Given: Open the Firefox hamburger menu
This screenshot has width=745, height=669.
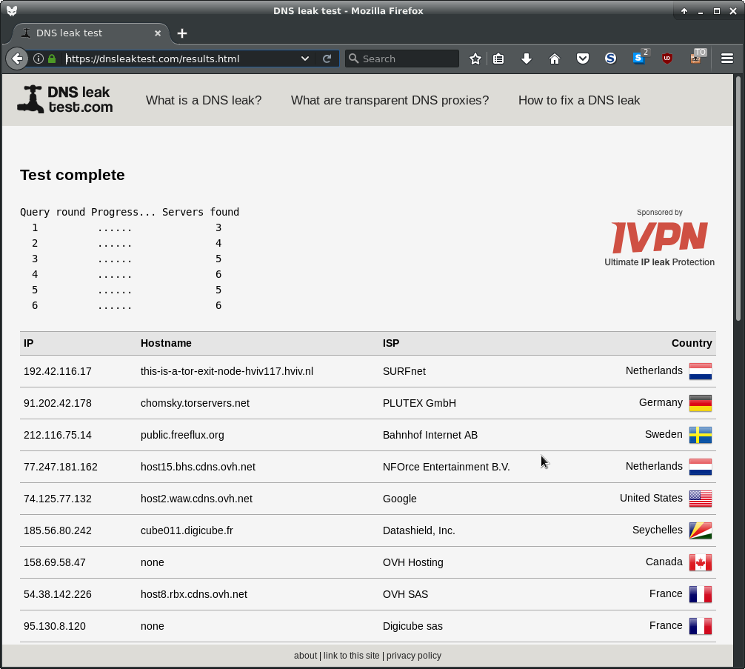Looking at the screenshot, I should click(x=727, y=59).
